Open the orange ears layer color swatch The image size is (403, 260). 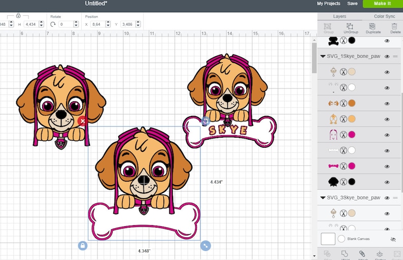click(x=352, y=103)
